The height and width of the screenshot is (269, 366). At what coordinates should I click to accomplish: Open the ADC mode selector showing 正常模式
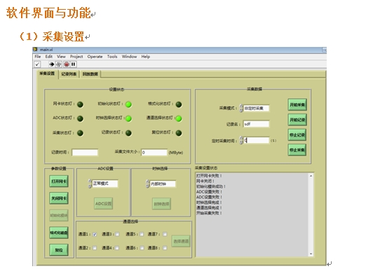pos(105,184)
